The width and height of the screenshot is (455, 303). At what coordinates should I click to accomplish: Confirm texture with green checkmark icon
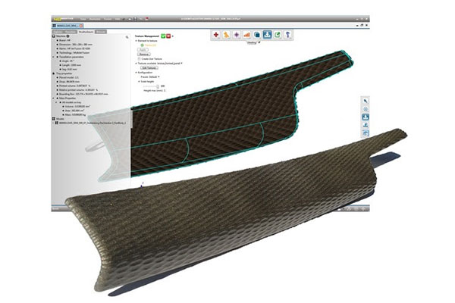coord(163,36)
